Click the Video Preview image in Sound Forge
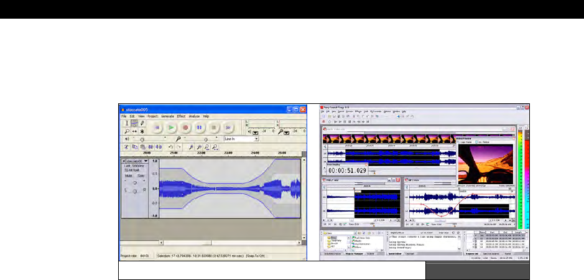This screenshot has width=584, height=280. 485,164
